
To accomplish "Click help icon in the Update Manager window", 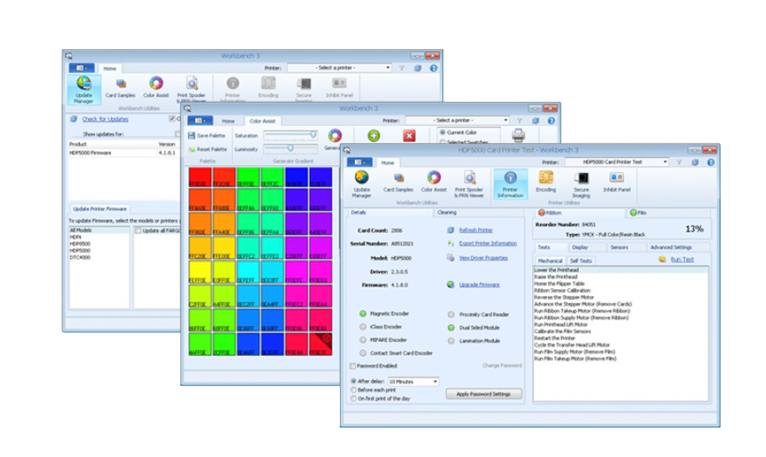I will (x=434, y=69).
